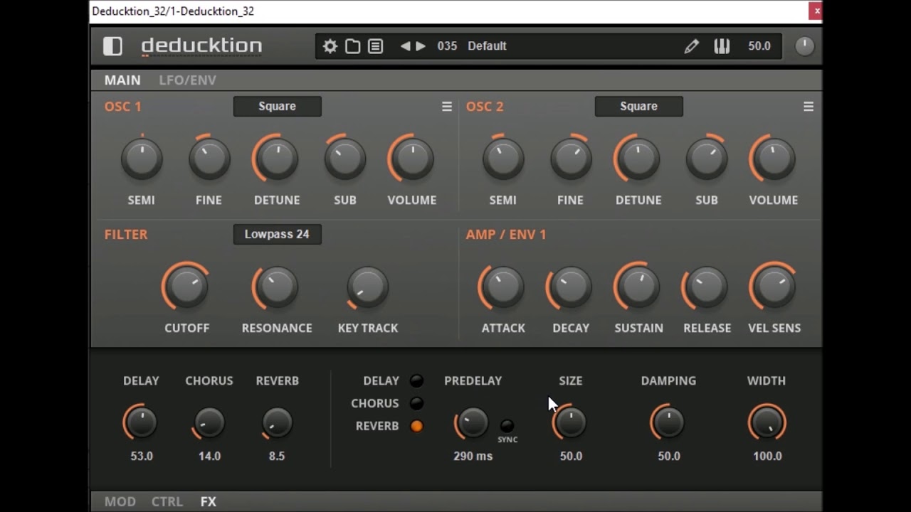Toggle the predelay SYNC button
This screenshot has height=512, width=911.
[x=507, y=426]
